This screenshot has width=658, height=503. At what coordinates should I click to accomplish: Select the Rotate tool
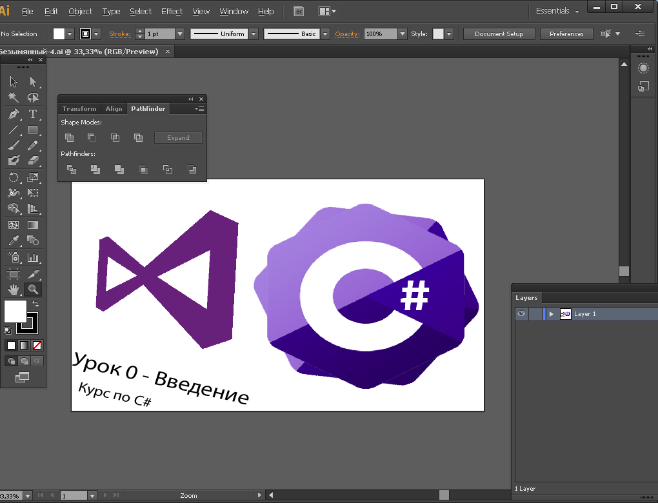click(x=14, y=177)
